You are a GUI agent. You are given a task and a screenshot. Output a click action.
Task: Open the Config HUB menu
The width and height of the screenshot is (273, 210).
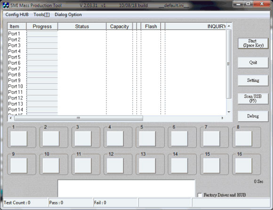(x=17, y=15)
